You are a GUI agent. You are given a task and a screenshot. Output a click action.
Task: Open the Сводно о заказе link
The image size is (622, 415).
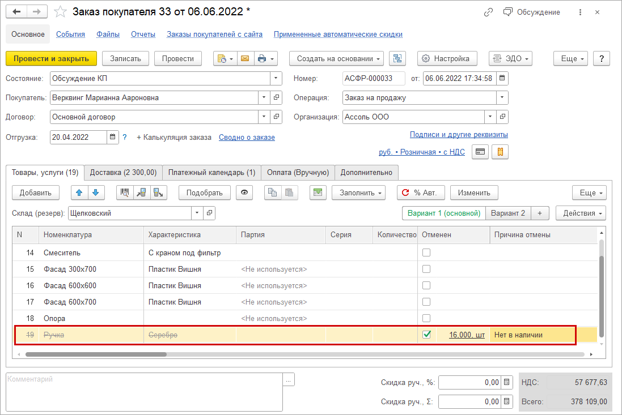(x=247, y=138)
